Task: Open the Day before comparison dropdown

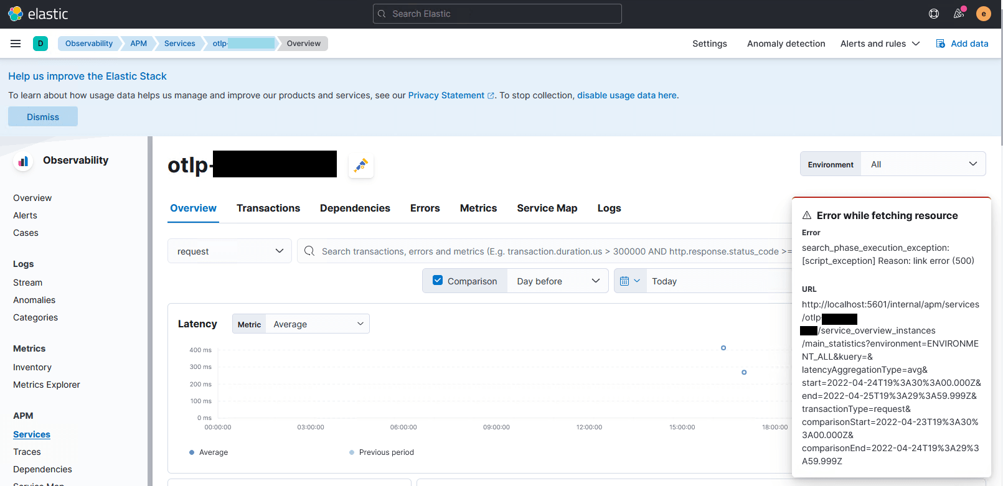Action: coord(558,281)
